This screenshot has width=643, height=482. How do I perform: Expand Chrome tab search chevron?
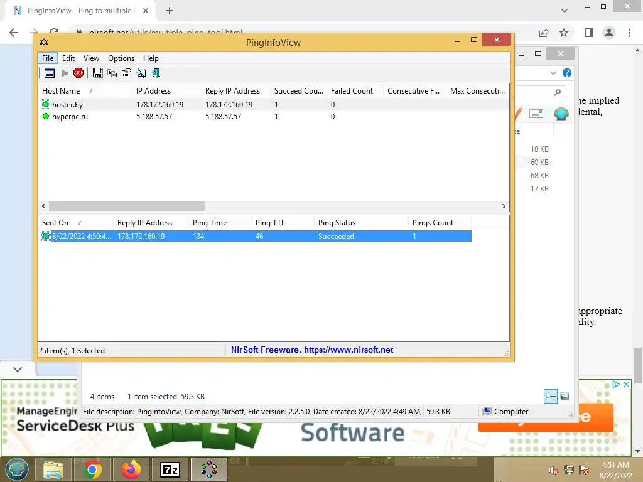pyautogui.click(x=565, y=11)
